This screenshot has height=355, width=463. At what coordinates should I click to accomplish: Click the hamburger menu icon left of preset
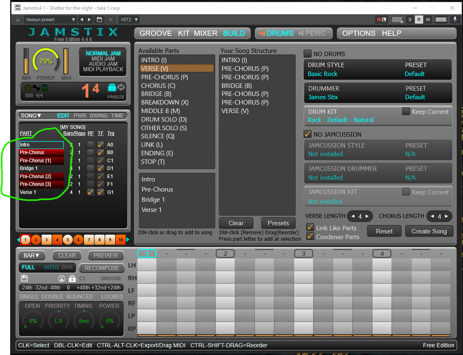pyautogui.click(x=18, y=20)
